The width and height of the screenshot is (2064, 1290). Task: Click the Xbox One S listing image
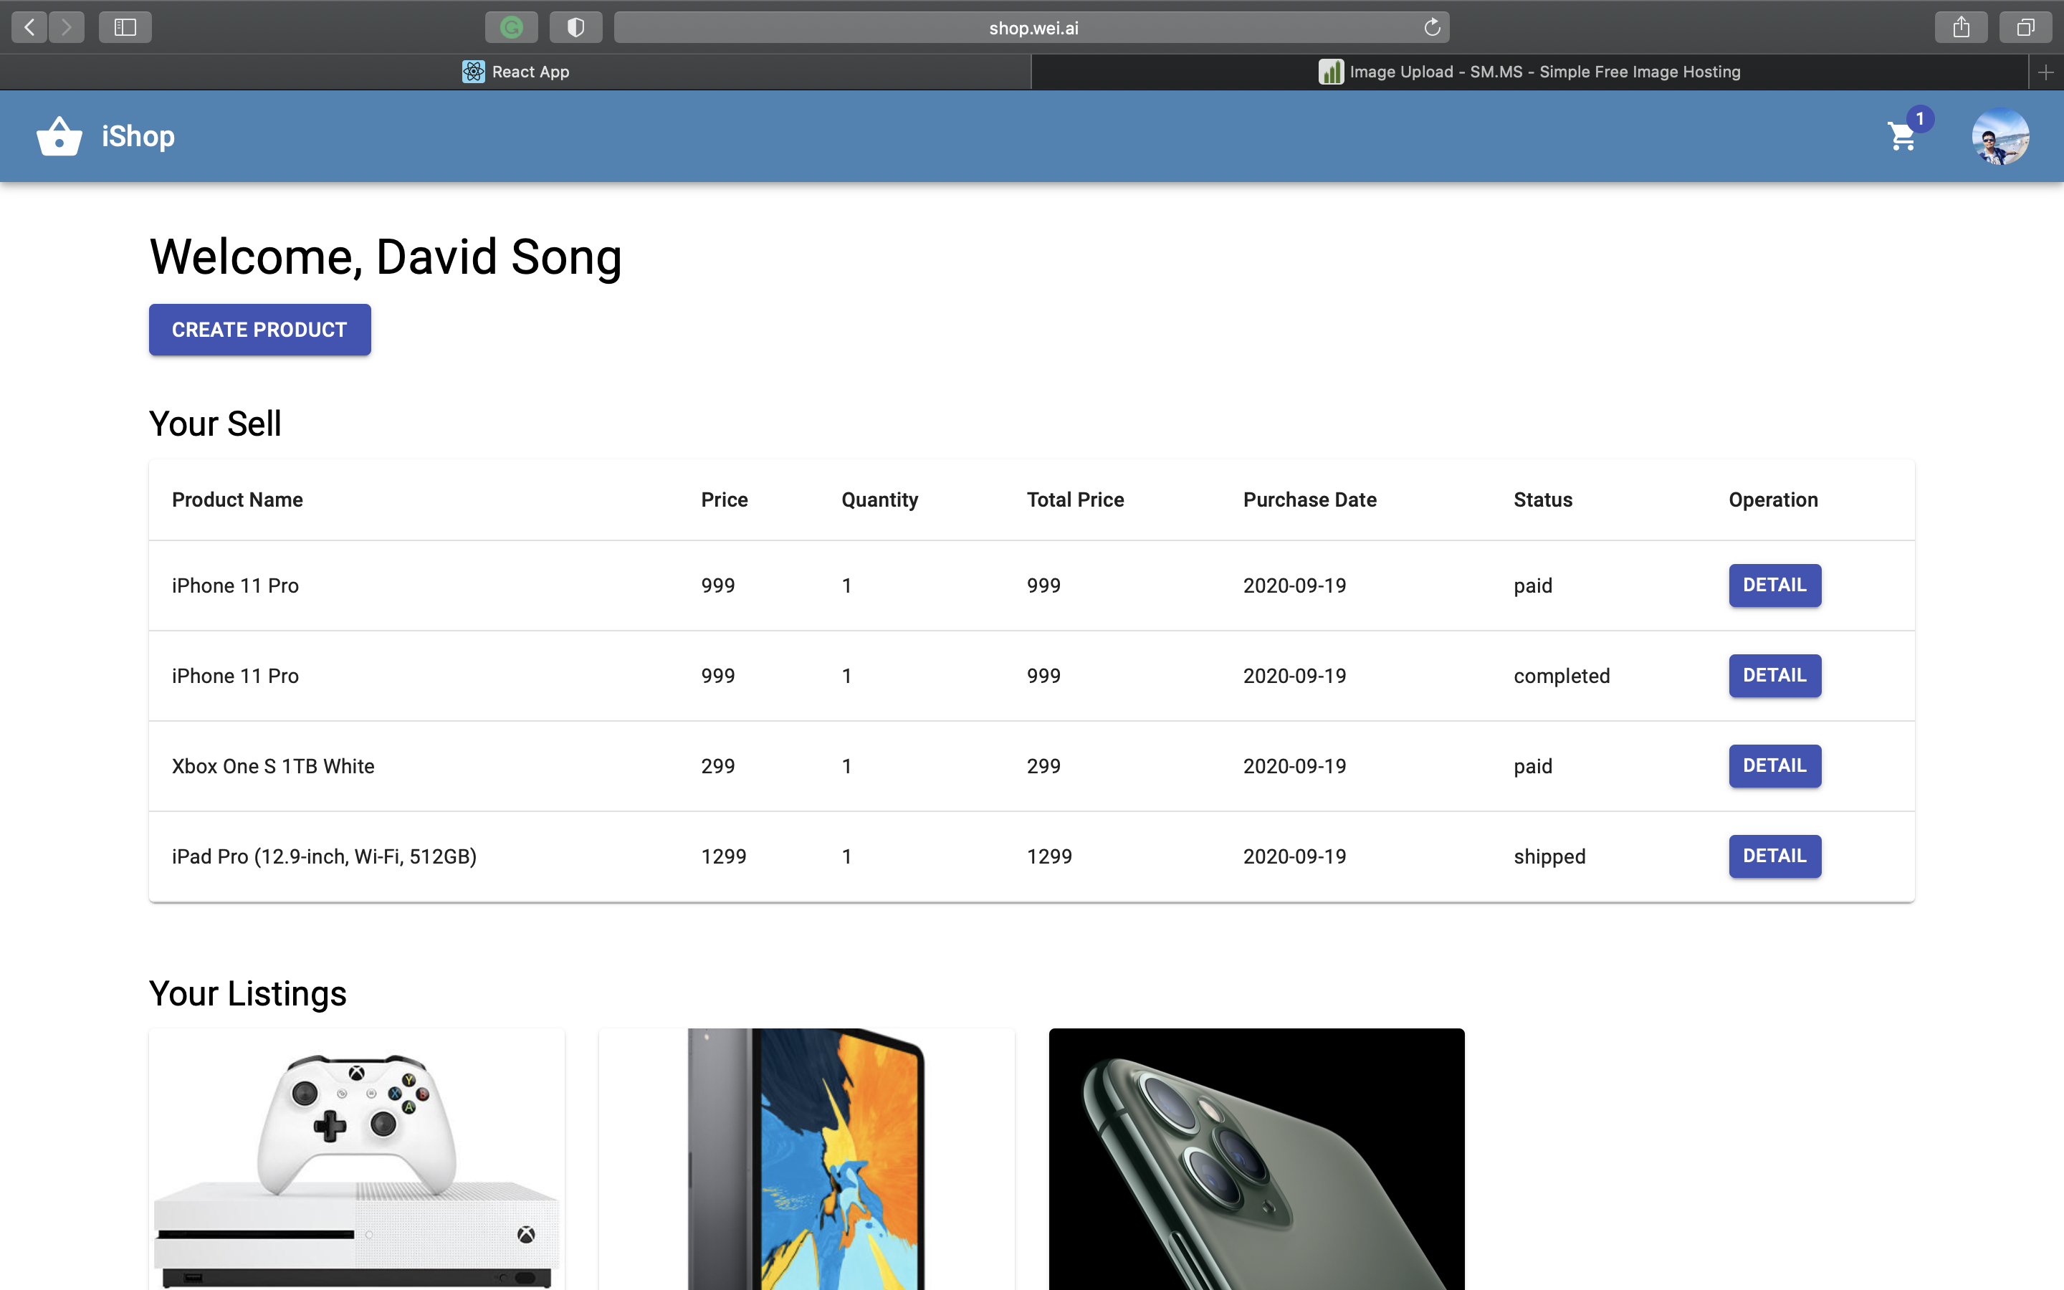tap(356, 1160)
